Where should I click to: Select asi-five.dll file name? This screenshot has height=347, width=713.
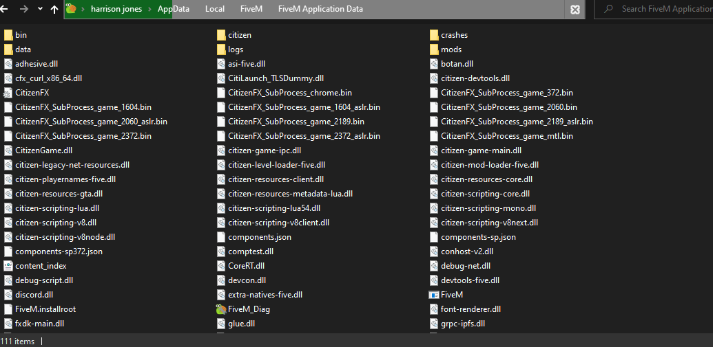247,64
